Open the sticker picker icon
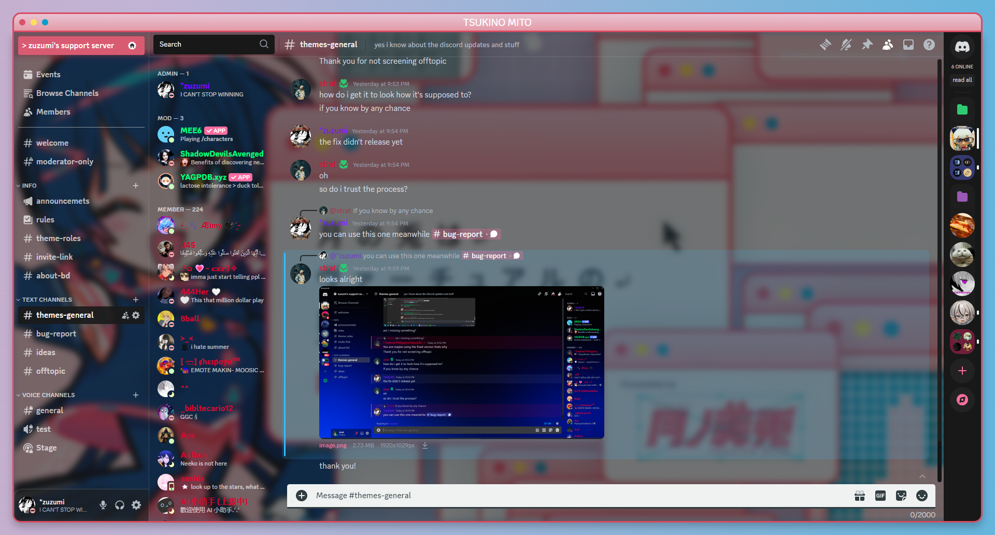 [901, 496]
